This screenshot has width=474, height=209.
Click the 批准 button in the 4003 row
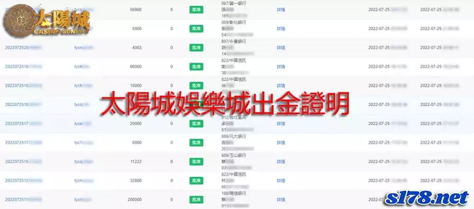coord(196,48)
